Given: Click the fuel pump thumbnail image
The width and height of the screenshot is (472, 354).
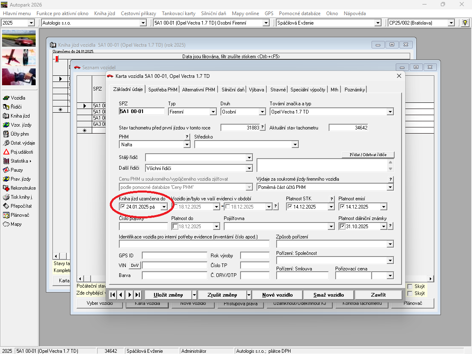Looking at the screenshot, I should [19, 77].
